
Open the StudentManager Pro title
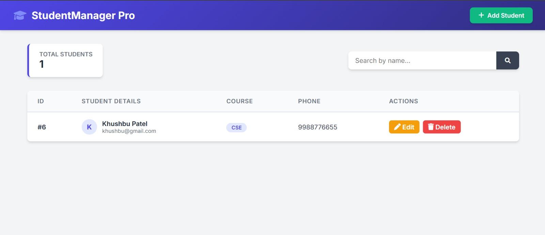coord(83,15)
